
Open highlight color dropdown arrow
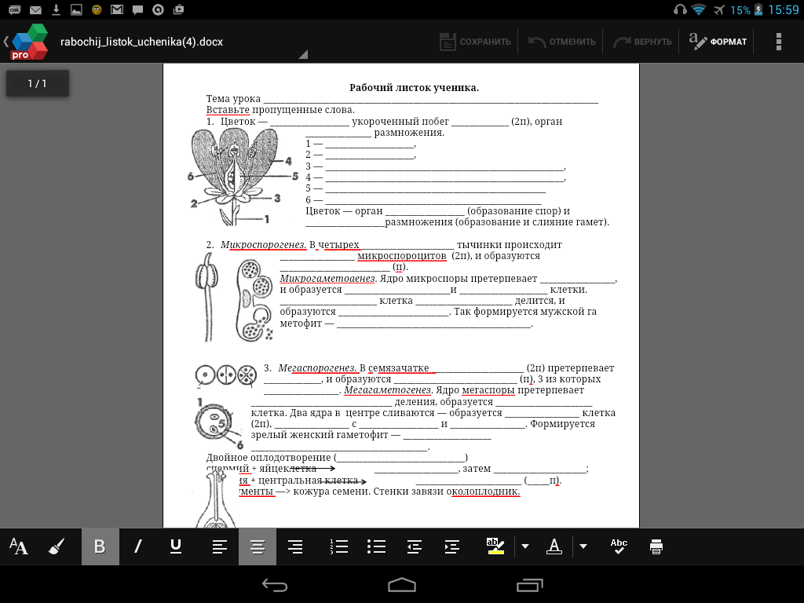[x=525, y=546]
